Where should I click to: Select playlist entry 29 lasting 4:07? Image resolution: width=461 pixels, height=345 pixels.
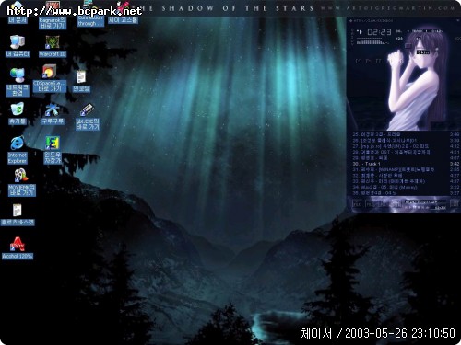(x=406, y=158)
